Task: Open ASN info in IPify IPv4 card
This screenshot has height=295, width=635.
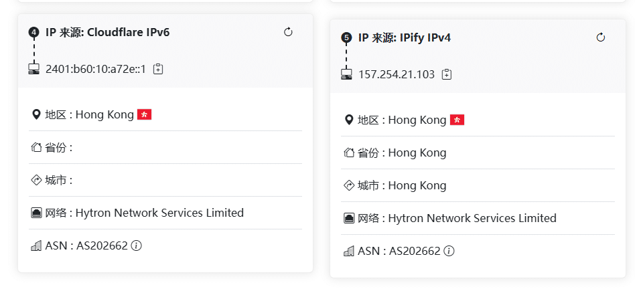Action: [449, 250]
